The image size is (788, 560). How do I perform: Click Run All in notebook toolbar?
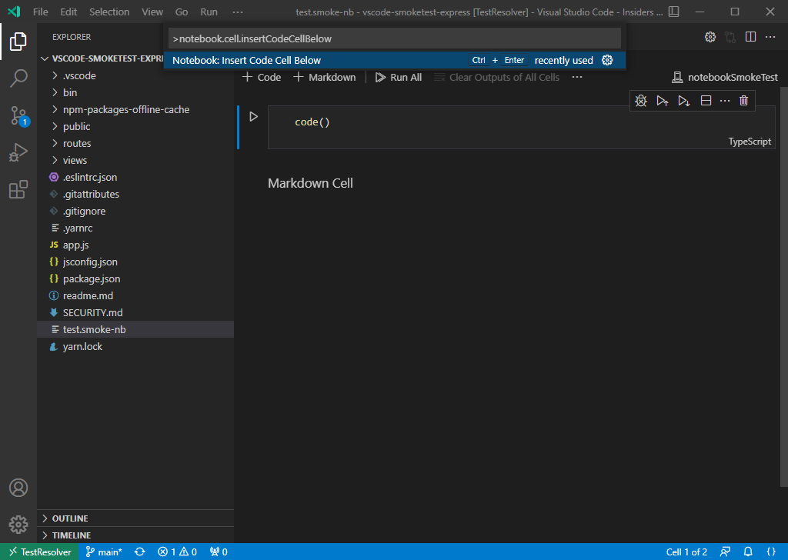point(399,78)
